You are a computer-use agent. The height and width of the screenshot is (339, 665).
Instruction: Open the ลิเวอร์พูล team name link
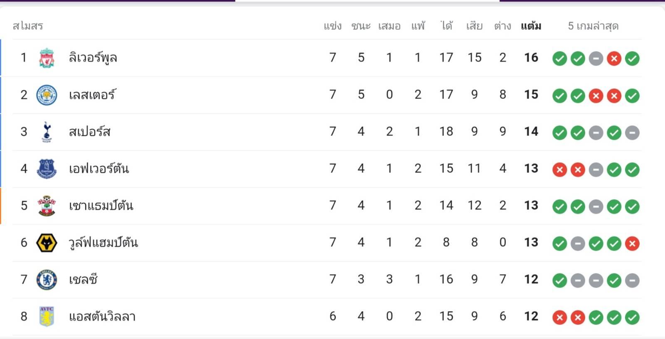(93, 58)
